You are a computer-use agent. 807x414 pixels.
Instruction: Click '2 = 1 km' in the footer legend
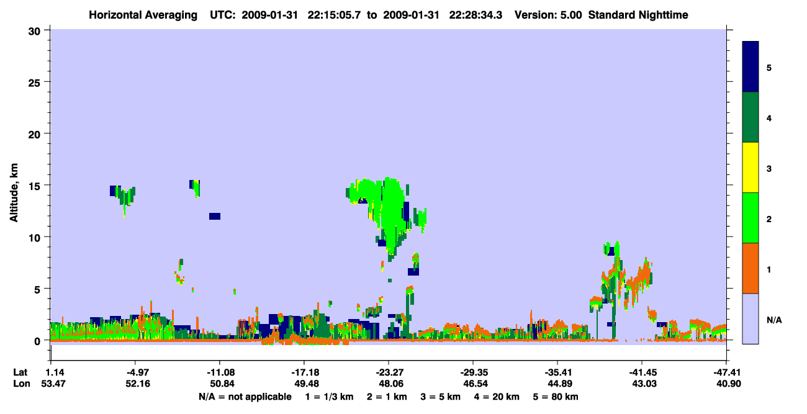tap(387, 397)
